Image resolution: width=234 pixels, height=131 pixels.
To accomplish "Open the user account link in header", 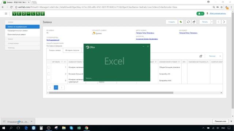I will tap(218, 13).
